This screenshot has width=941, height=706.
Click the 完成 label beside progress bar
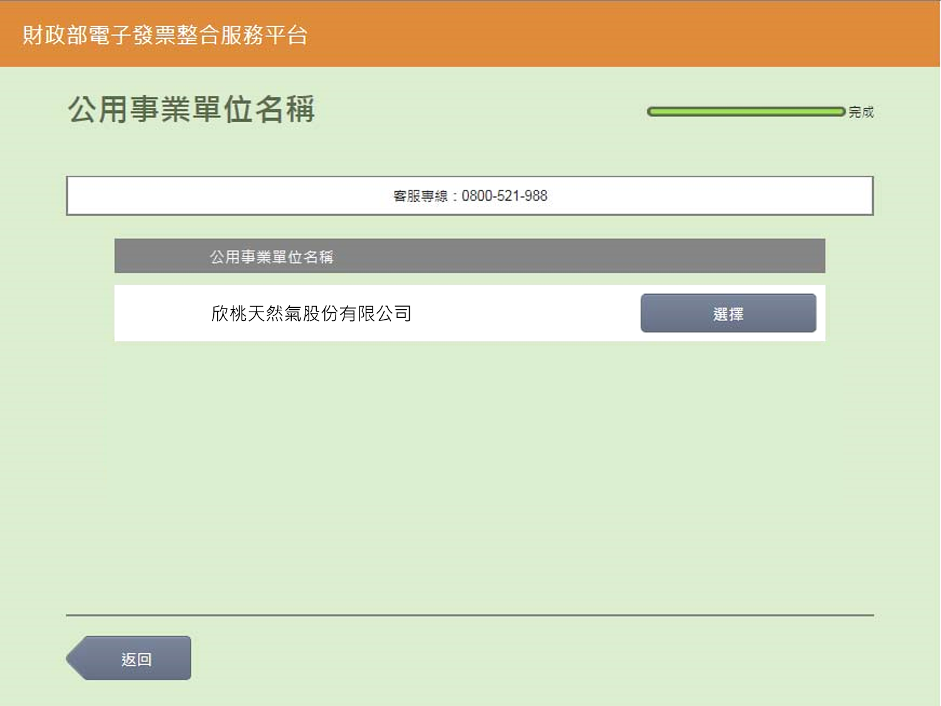click(861, 112)
